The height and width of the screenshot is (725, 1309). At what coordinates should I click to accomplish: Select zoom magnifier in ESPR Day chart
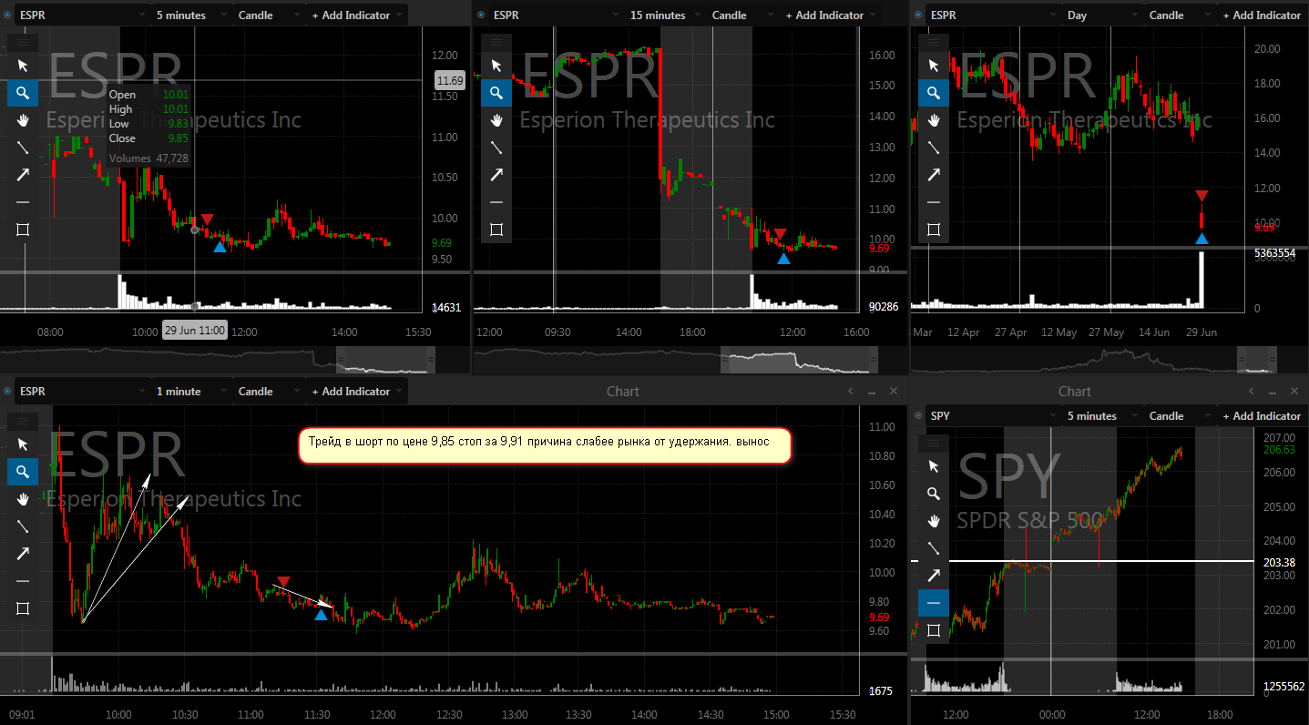[933, 93]
